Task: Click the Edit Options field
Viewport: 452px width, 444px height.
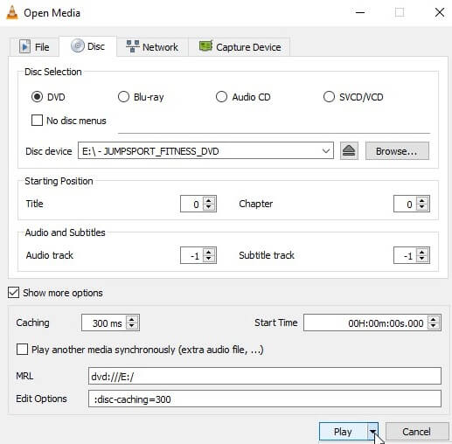Action: pyautogui.click(x=265, y=399)
